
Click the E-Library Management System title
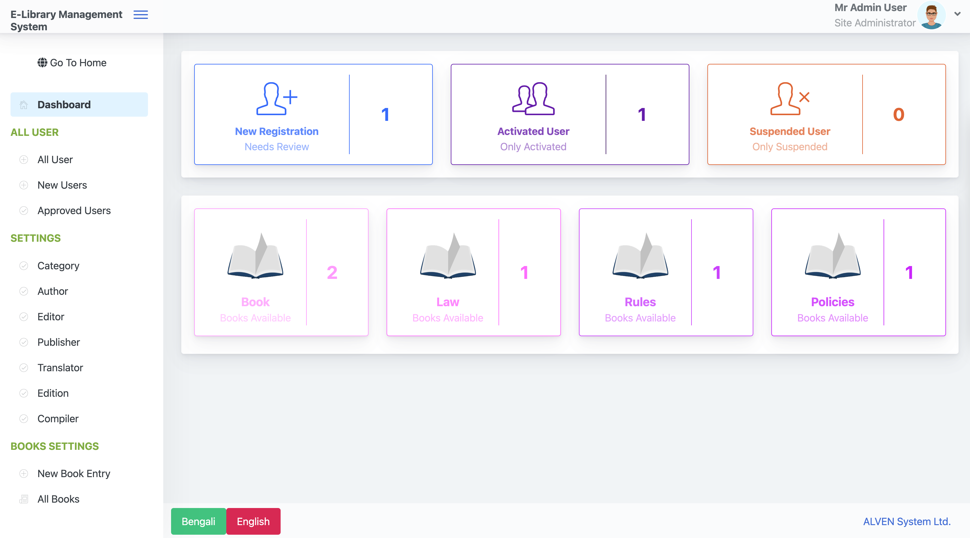click(66, 20)
